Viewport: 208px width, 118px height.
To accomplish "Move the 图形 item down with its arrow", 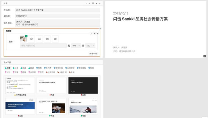I will tap(94, 33).
